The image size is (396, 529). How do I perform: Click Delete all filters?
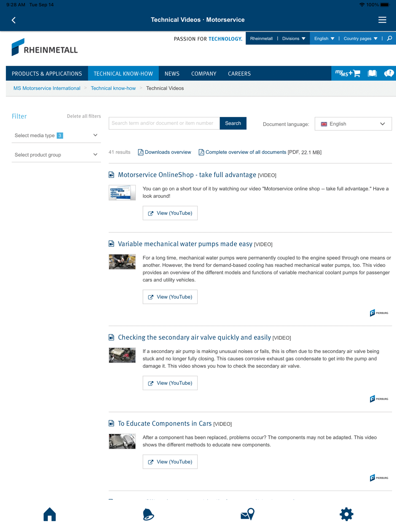point(84,116)
